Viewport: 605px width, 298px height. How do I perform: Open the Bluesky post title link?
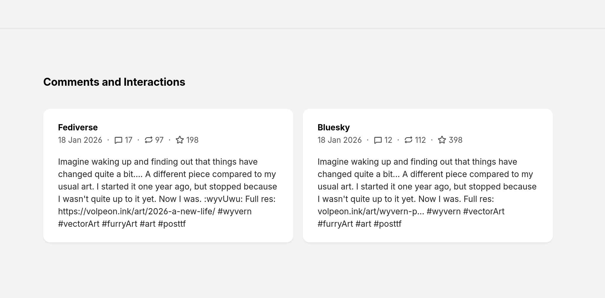(x=334, y=127)
